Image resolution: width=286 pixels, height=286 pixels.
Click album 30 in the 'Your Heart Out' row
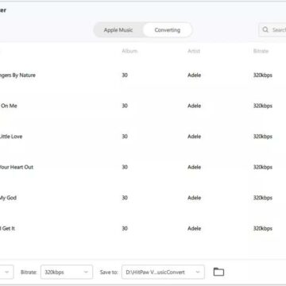[x=125, y=167]
